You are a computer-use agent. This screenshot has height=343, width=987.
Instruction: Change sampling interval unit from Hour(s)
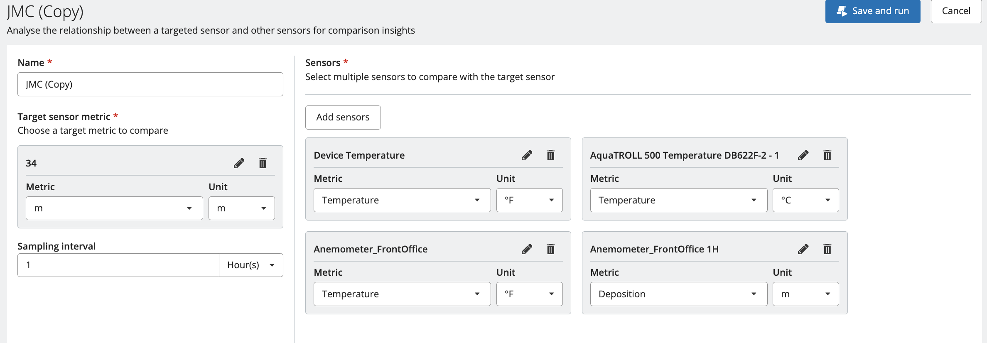point(251,265)
